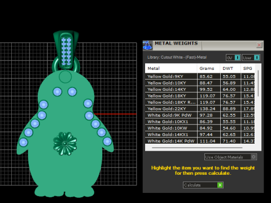Click the 54.60 DWT value
This screenshot has width=271, height=203.
pyautogui.click(x=229, y=128)
